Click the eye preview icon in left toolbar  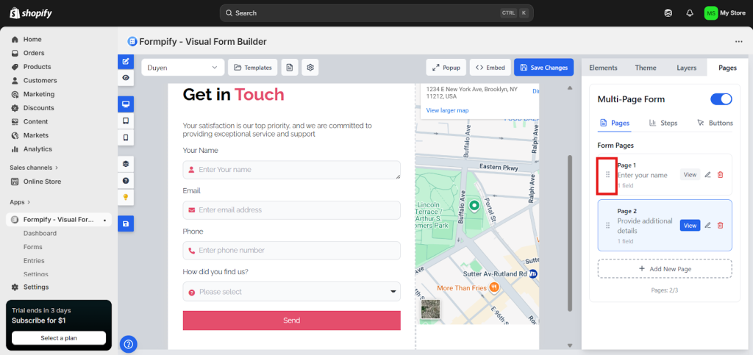[x=126, y=77]
